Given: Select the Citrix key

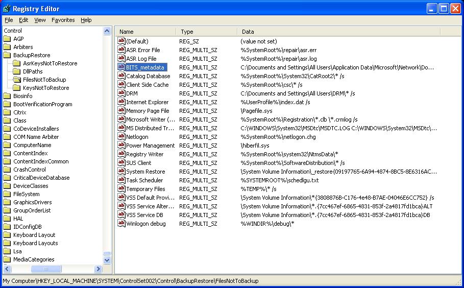Looking at the screenshot, I should tap(19, 112).
